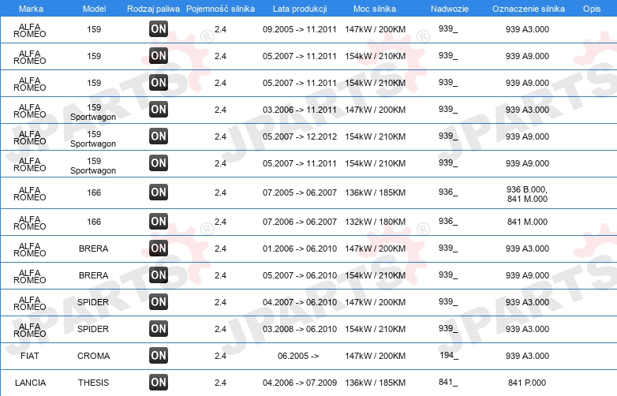
Task: Click ON icon in BRERA 01.2006 row
Action: point(159,248)
